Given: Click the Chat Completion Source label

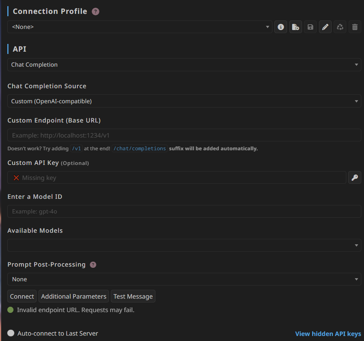Looking at the screenshot, I should [47, 86].
